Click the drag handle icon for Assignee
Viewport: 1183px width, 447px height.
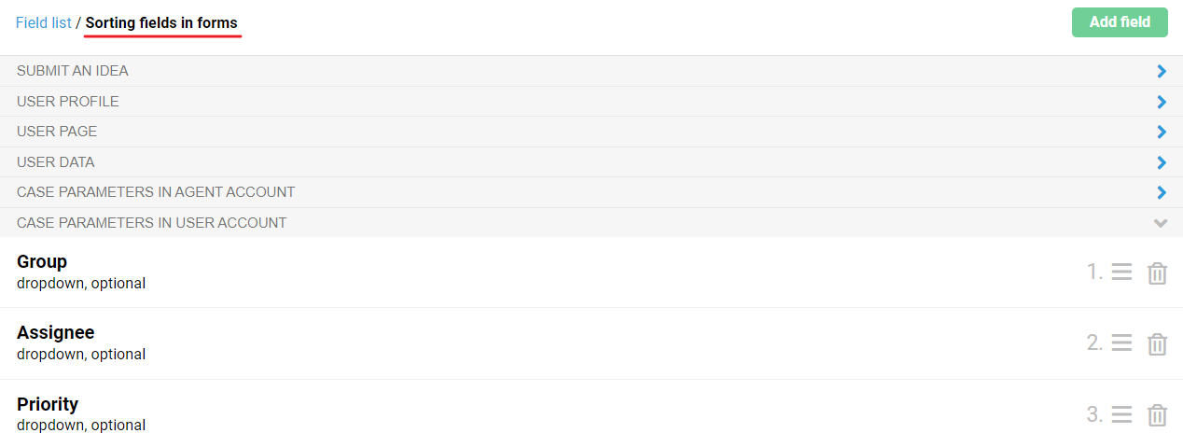(1121, 343)
